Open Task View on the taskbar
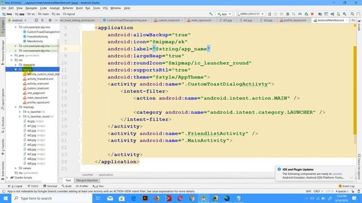 pyautogui.click(x=98, y=198)
